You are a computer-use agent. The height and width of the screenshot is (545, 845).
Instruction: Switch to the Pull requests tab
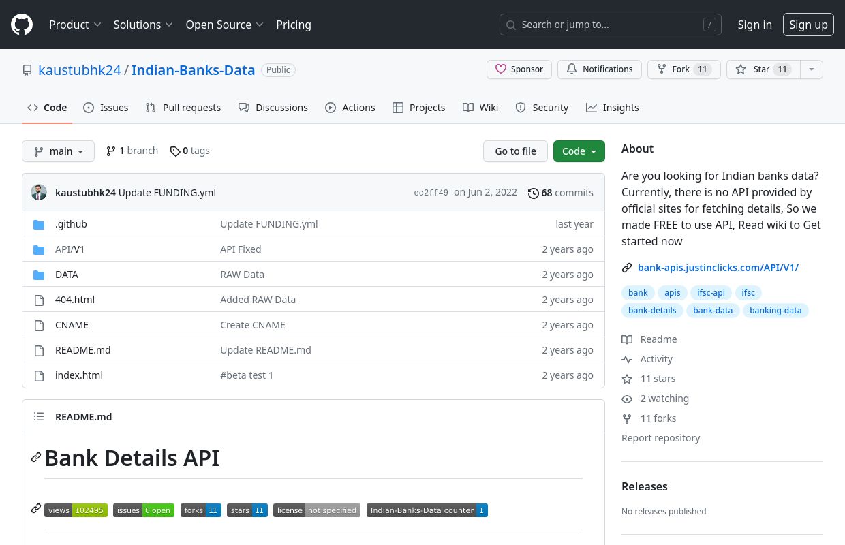(183, 108)
